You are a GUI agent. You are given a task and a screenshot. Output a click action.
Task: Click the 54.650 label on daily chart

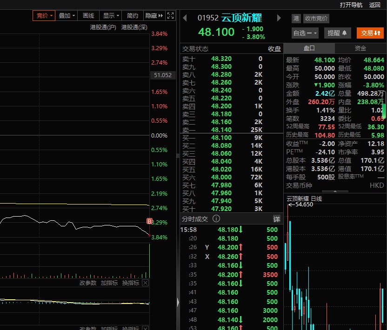point(304,204)
